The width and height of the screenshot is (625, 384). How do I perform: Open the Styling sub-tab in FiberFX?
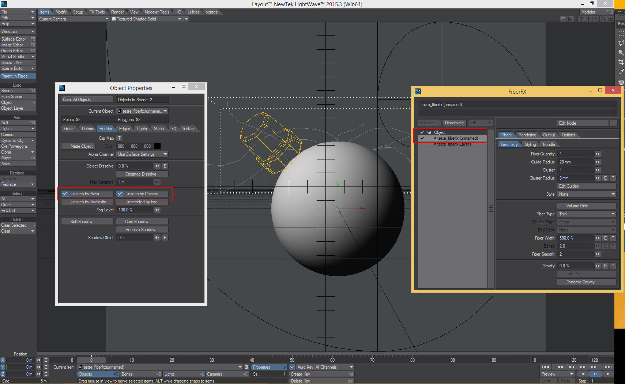pyautogui.click(x=530, y=144)
